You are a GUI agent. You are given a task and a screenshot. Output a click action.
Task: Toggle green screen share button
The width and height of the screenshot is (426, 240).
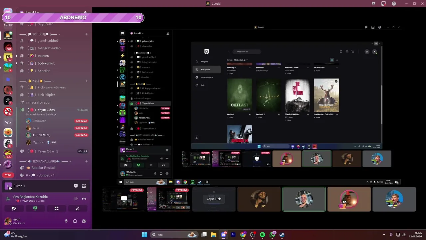coord(35,208)
